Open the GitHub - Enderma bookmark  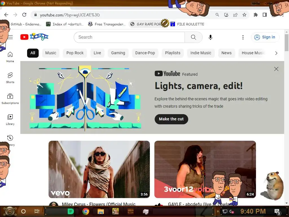pos(26,24)
